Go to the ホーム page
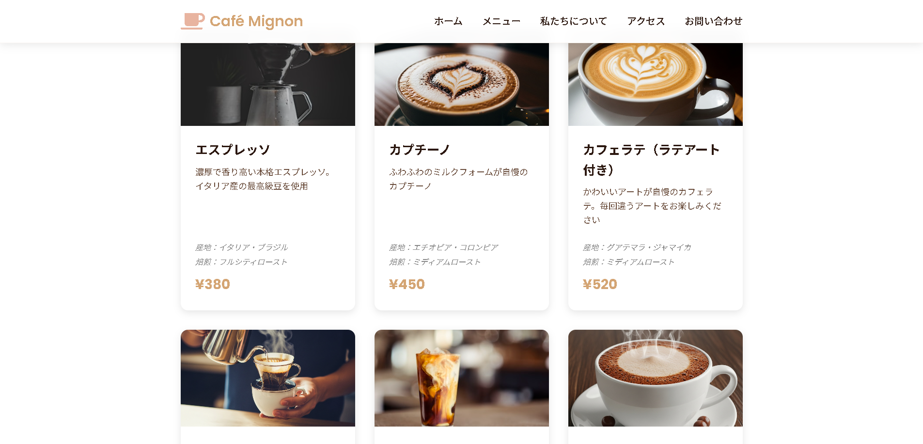This screenshot has height=444, width=923. coord(448,21)
